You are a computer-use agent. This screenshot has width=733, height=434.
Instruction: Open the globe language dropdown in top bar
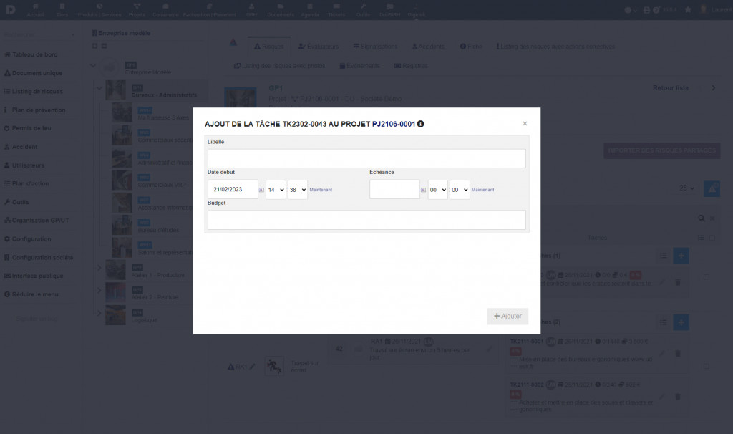coord(631,10)
